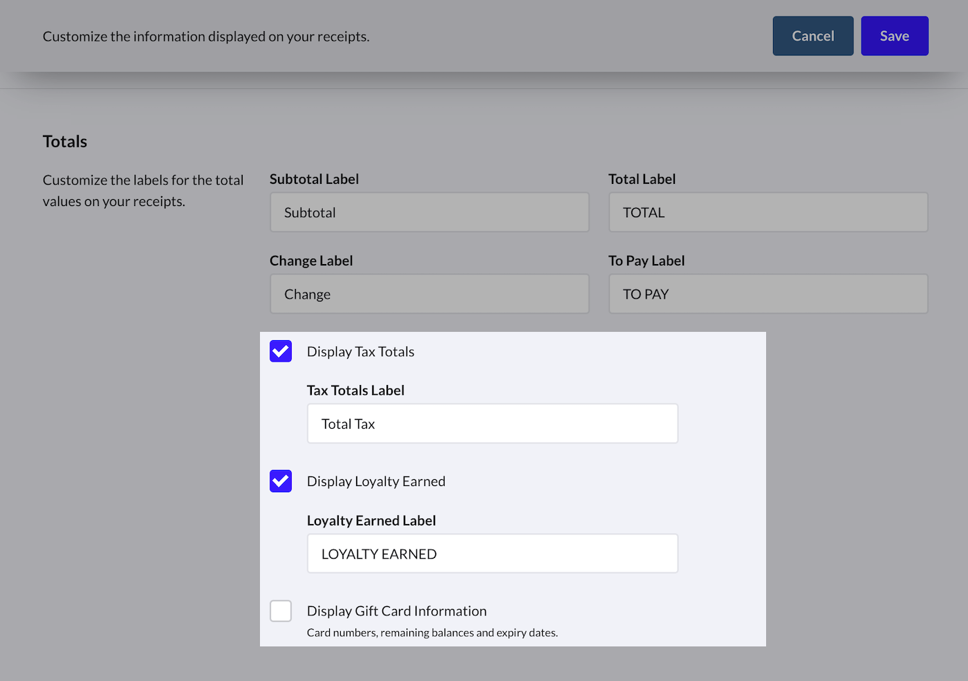Viewport: 968px width, 681px height.
Task: Click the "Subtotal Label" field caption
Action: coord(314,179)
